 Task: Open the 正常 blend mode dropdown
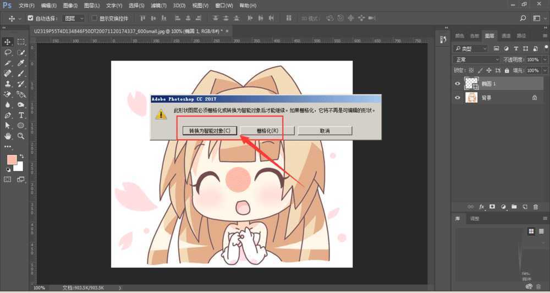476,59
